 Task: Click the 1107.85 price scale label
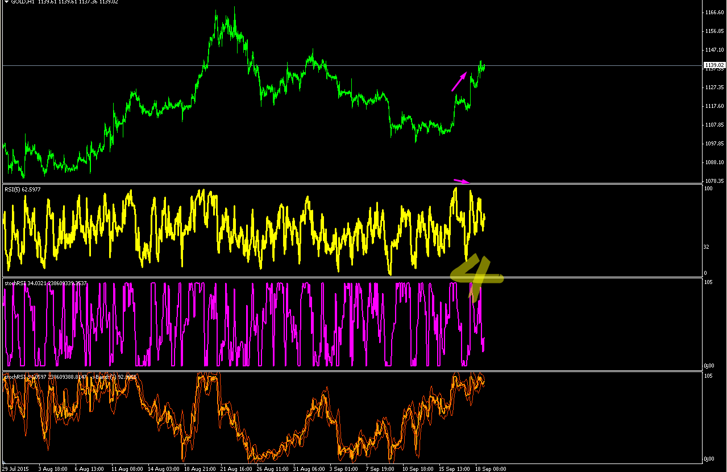(714, 125)
